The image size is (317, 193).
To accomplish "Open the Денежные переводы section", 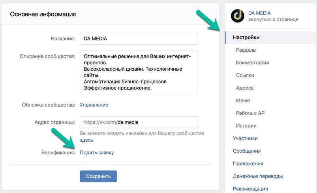I will click(258, 176).
